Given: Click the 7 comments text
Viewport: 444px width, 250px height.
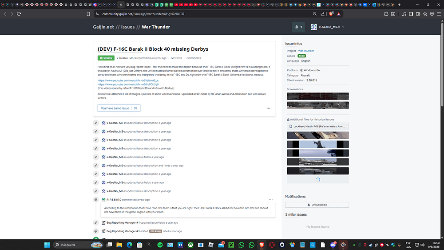Looking at the screenshot, I should 194,58.
